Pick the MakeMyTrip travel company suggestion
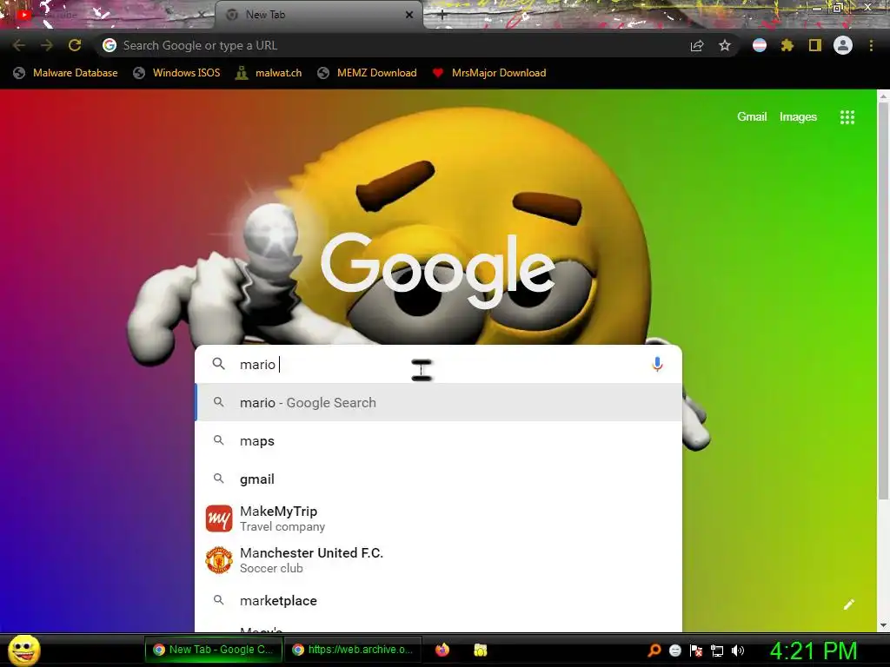Viewport: 890px width, 667px height. pos(438,518)
